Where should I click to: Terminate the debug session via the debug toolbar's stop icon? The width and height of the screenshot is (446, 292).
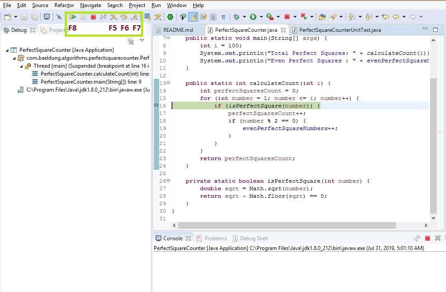pos(93,17)
